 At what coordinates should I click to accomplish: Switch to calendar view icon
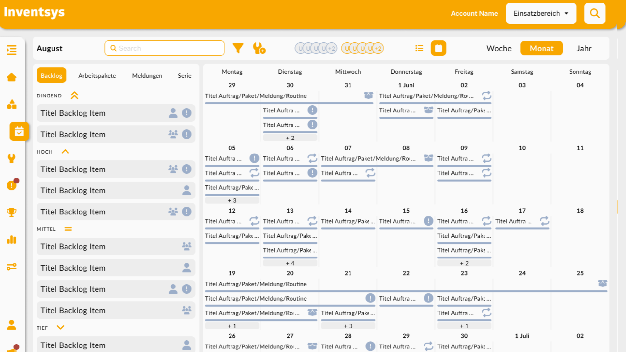pos(438,48)
